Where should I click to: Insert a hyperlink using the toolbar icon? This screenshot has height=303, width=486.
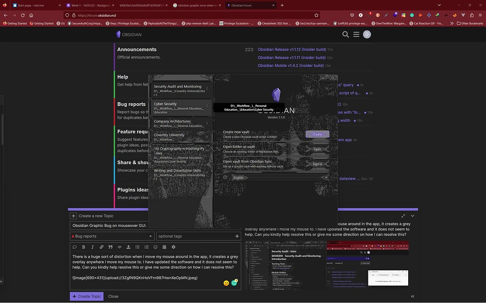point(101,247)
